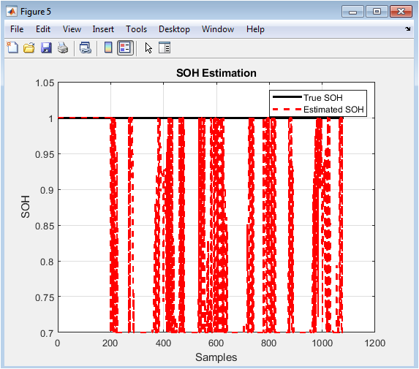Open the Property Inspector panel icon
Screen dimensions: 419x369
pos(165,48)
